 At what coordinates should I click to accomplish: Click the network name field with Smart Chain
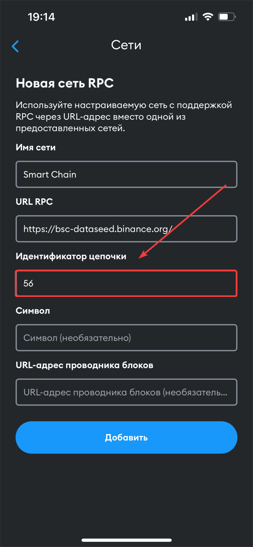click(x=126, y=175)
